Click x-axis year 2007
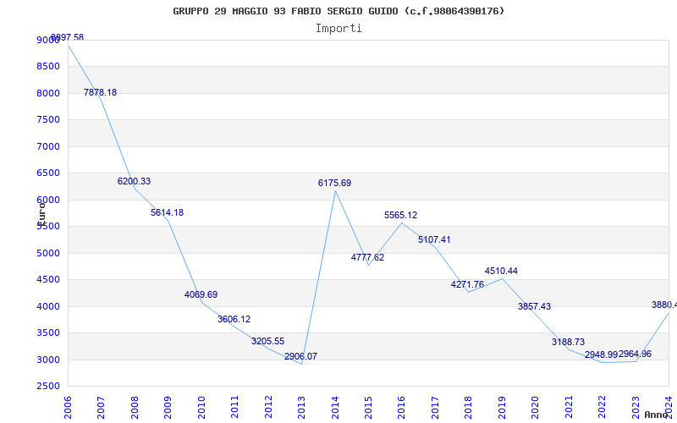This screenshot has width=677, height=423. pos(101,408)
